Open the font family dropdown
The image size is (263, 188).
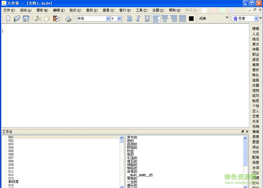point(108,18)
